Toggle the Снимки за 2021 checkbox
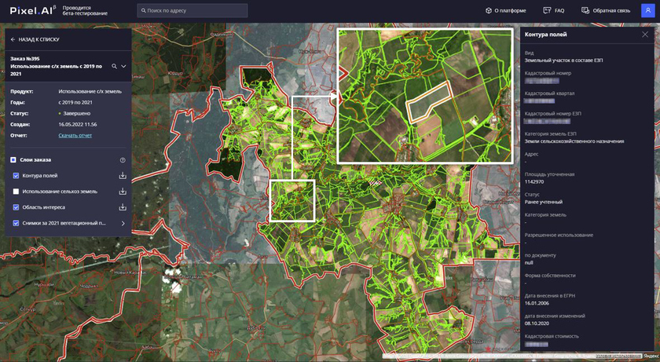Image resolution: width=660 pixels, height=362 pixels. point(16,223)
